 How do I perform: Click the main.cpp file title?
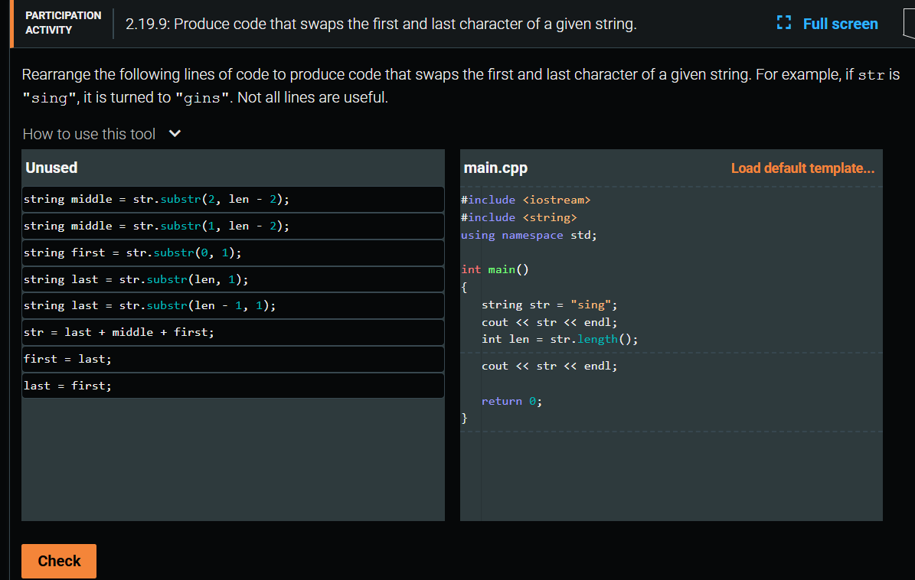pyautogui.click(x=495, y=168)
